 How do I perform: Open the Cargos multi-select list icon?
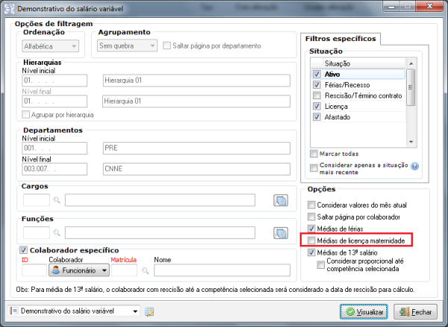[281, 200]
